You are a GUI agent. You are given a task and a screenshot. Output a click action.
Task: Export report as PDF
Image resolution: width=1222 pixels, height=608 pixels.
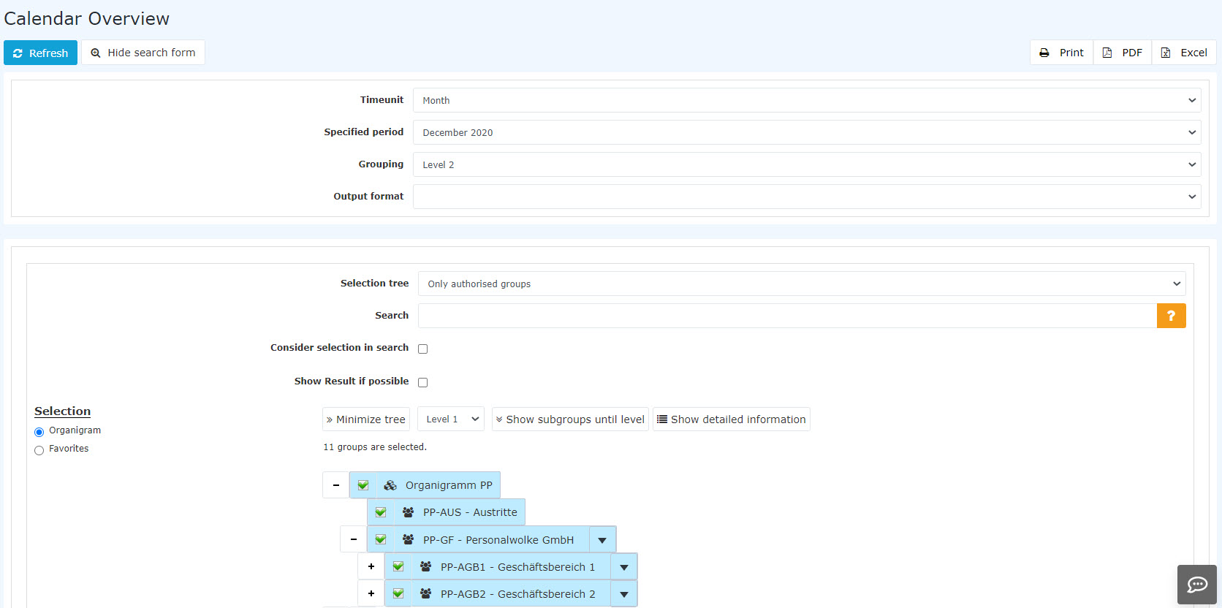1123,53
